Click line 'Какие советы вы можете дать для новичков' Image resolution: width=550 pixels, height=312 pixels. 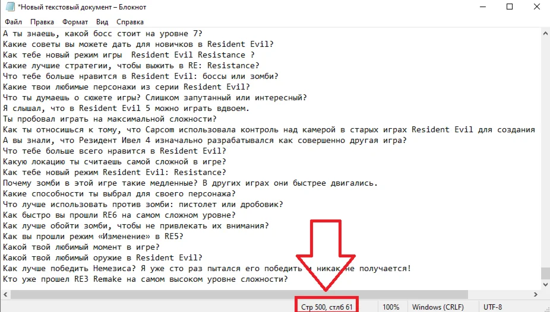pyautogui.click(x=138, y=44)
